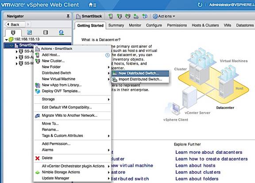Click the Deploy OVF Template menu icon
This screenshot has width=255, height=183.
pos(37,91)
